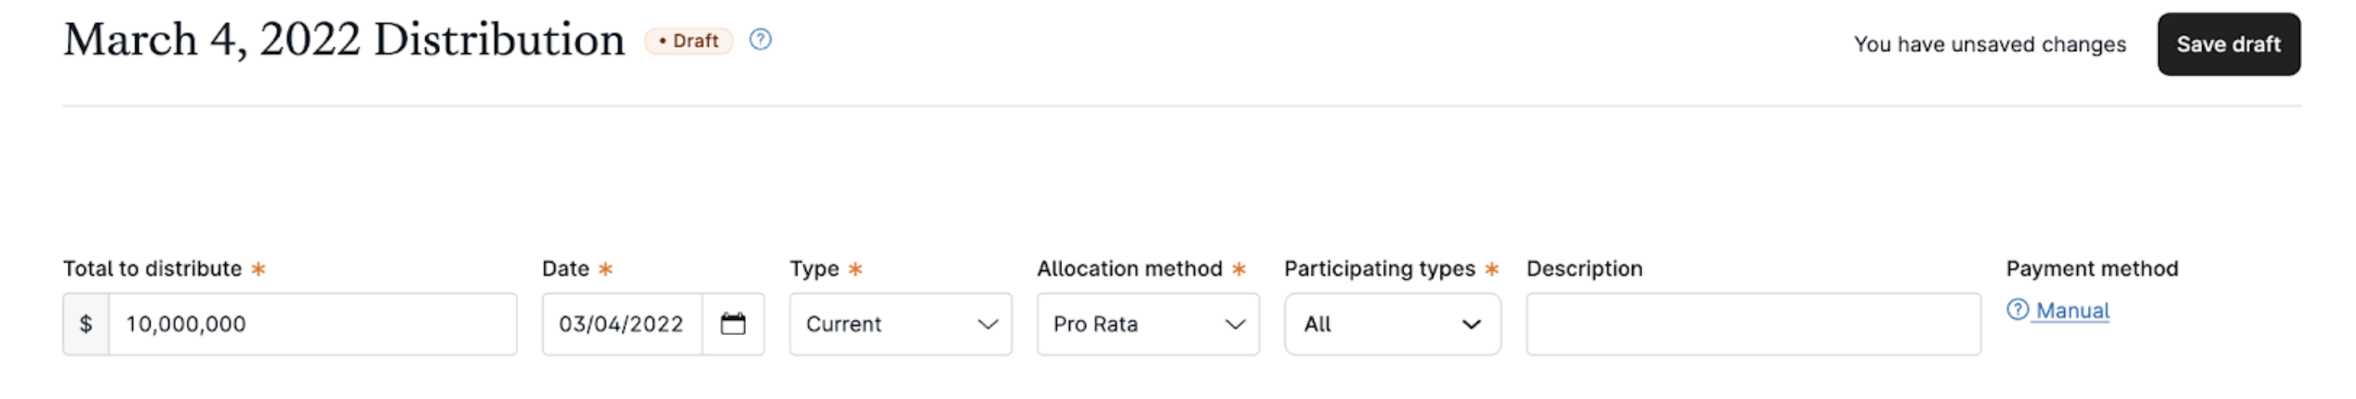Click the question mark icon beside Manual
Viewport: 2356px width, 399px height.
[x=2017, y=310]
